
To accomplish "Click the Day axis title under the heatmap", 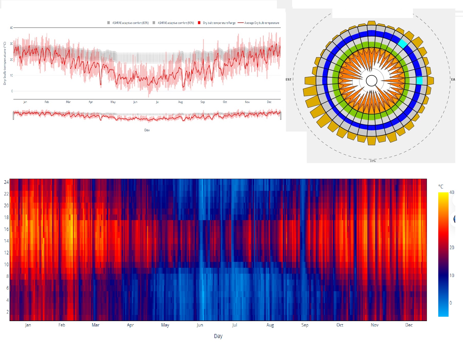I will 218,336.
